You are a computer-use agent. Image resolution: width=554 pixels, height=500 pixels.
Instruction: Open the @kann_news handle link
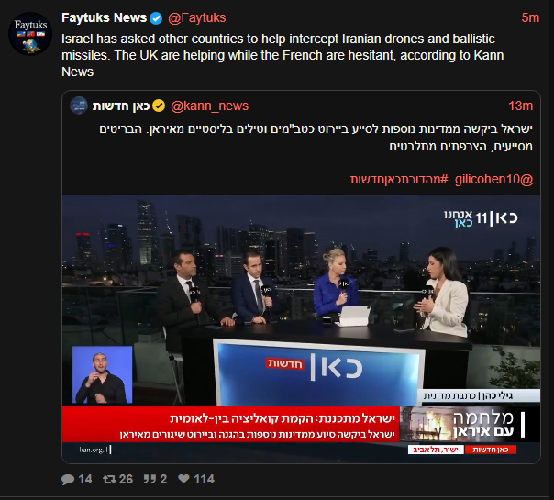(209, 106)
